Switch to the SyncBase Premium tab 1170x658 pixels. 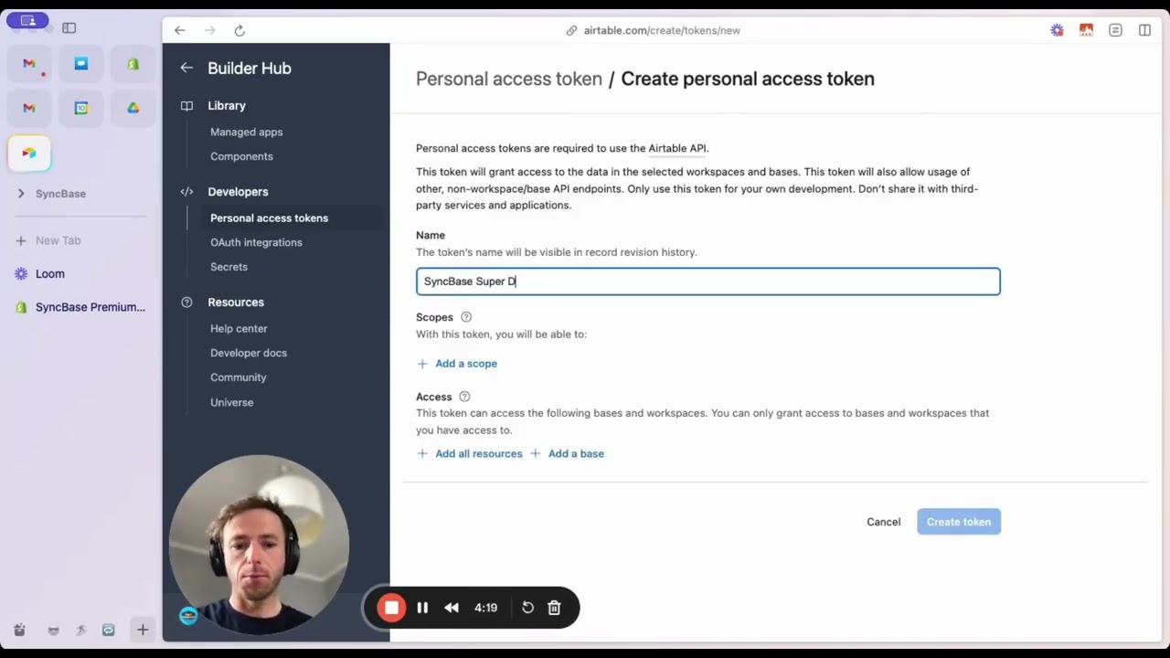click(80, 307)
